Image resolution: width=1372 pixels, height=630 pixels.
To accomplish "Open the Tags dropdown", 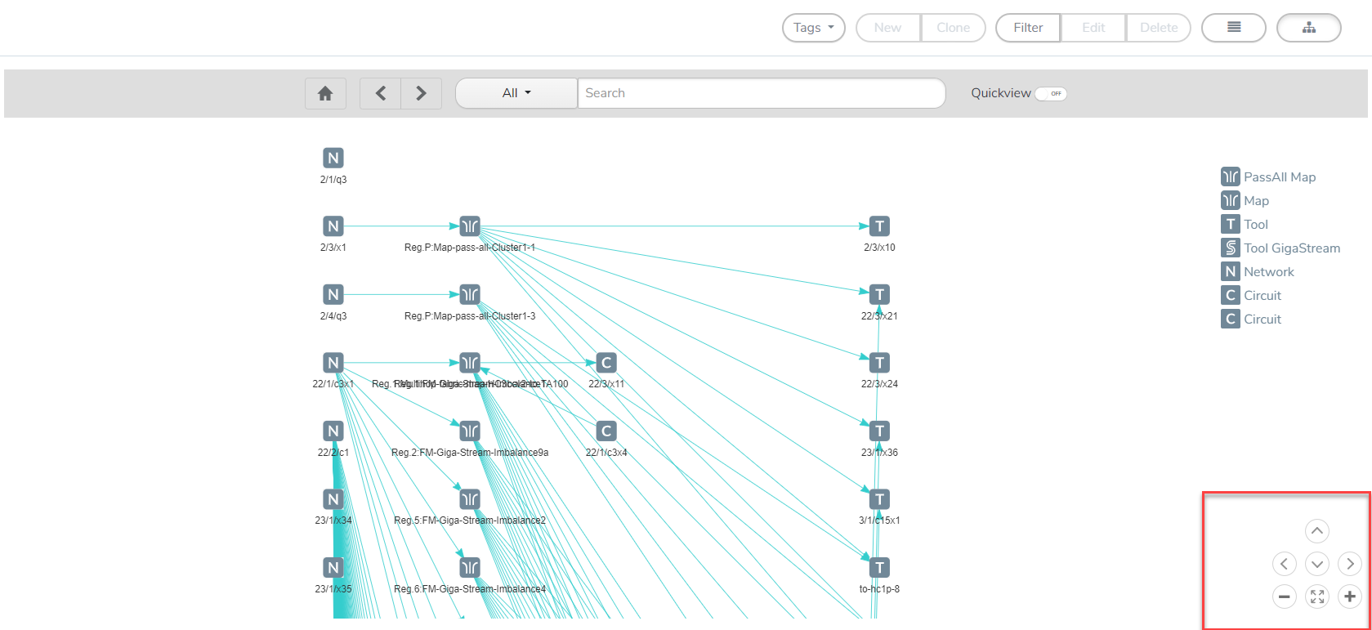I will [813, 28].
